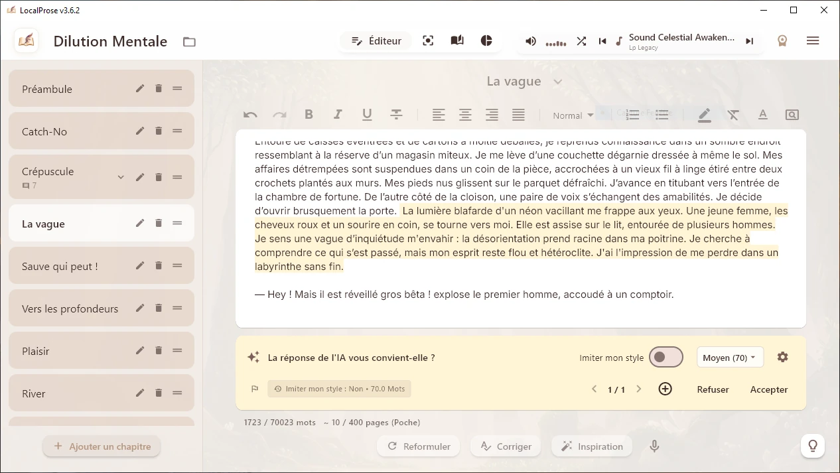Skip to the next music track

click(749, 41)
